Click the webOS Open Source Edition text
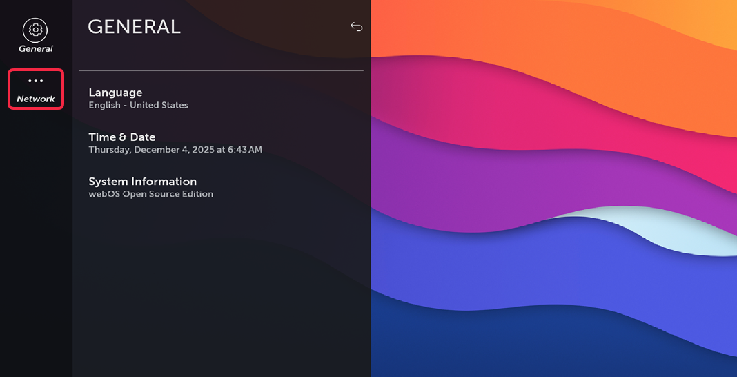Image resolution: width=737 pixels, height=377 pixels. pos(150,194)
